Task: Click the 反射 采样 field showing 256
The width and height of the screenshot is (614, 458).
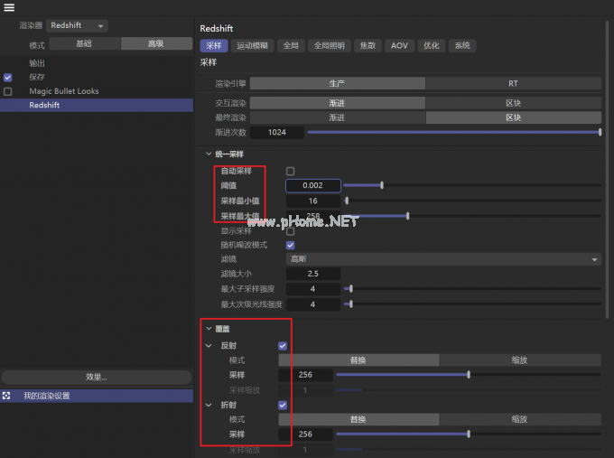Action: (305, 375)
